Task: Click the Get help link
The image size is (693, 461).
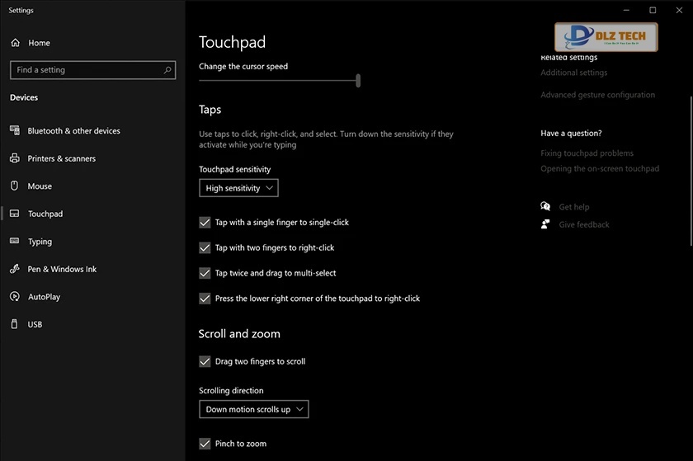Action: [x=573, y=207]
